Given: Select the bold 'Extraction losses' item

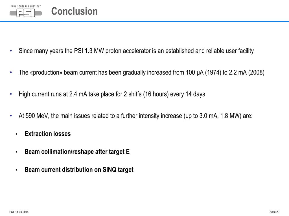Looking at the screenshot, I should click(47, 134).
